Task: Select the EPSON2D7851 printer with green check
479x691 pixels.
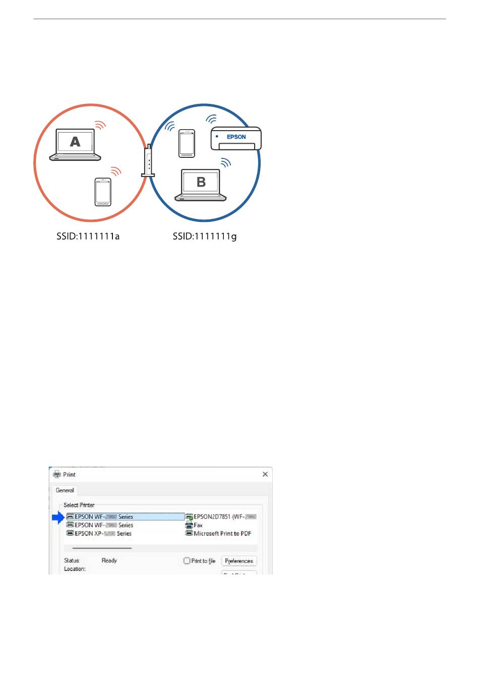Action: pos(221,516)
